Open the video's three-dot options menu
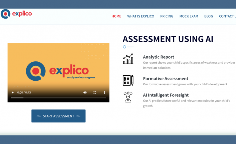236x144 pixels. [x=105, y=93]
